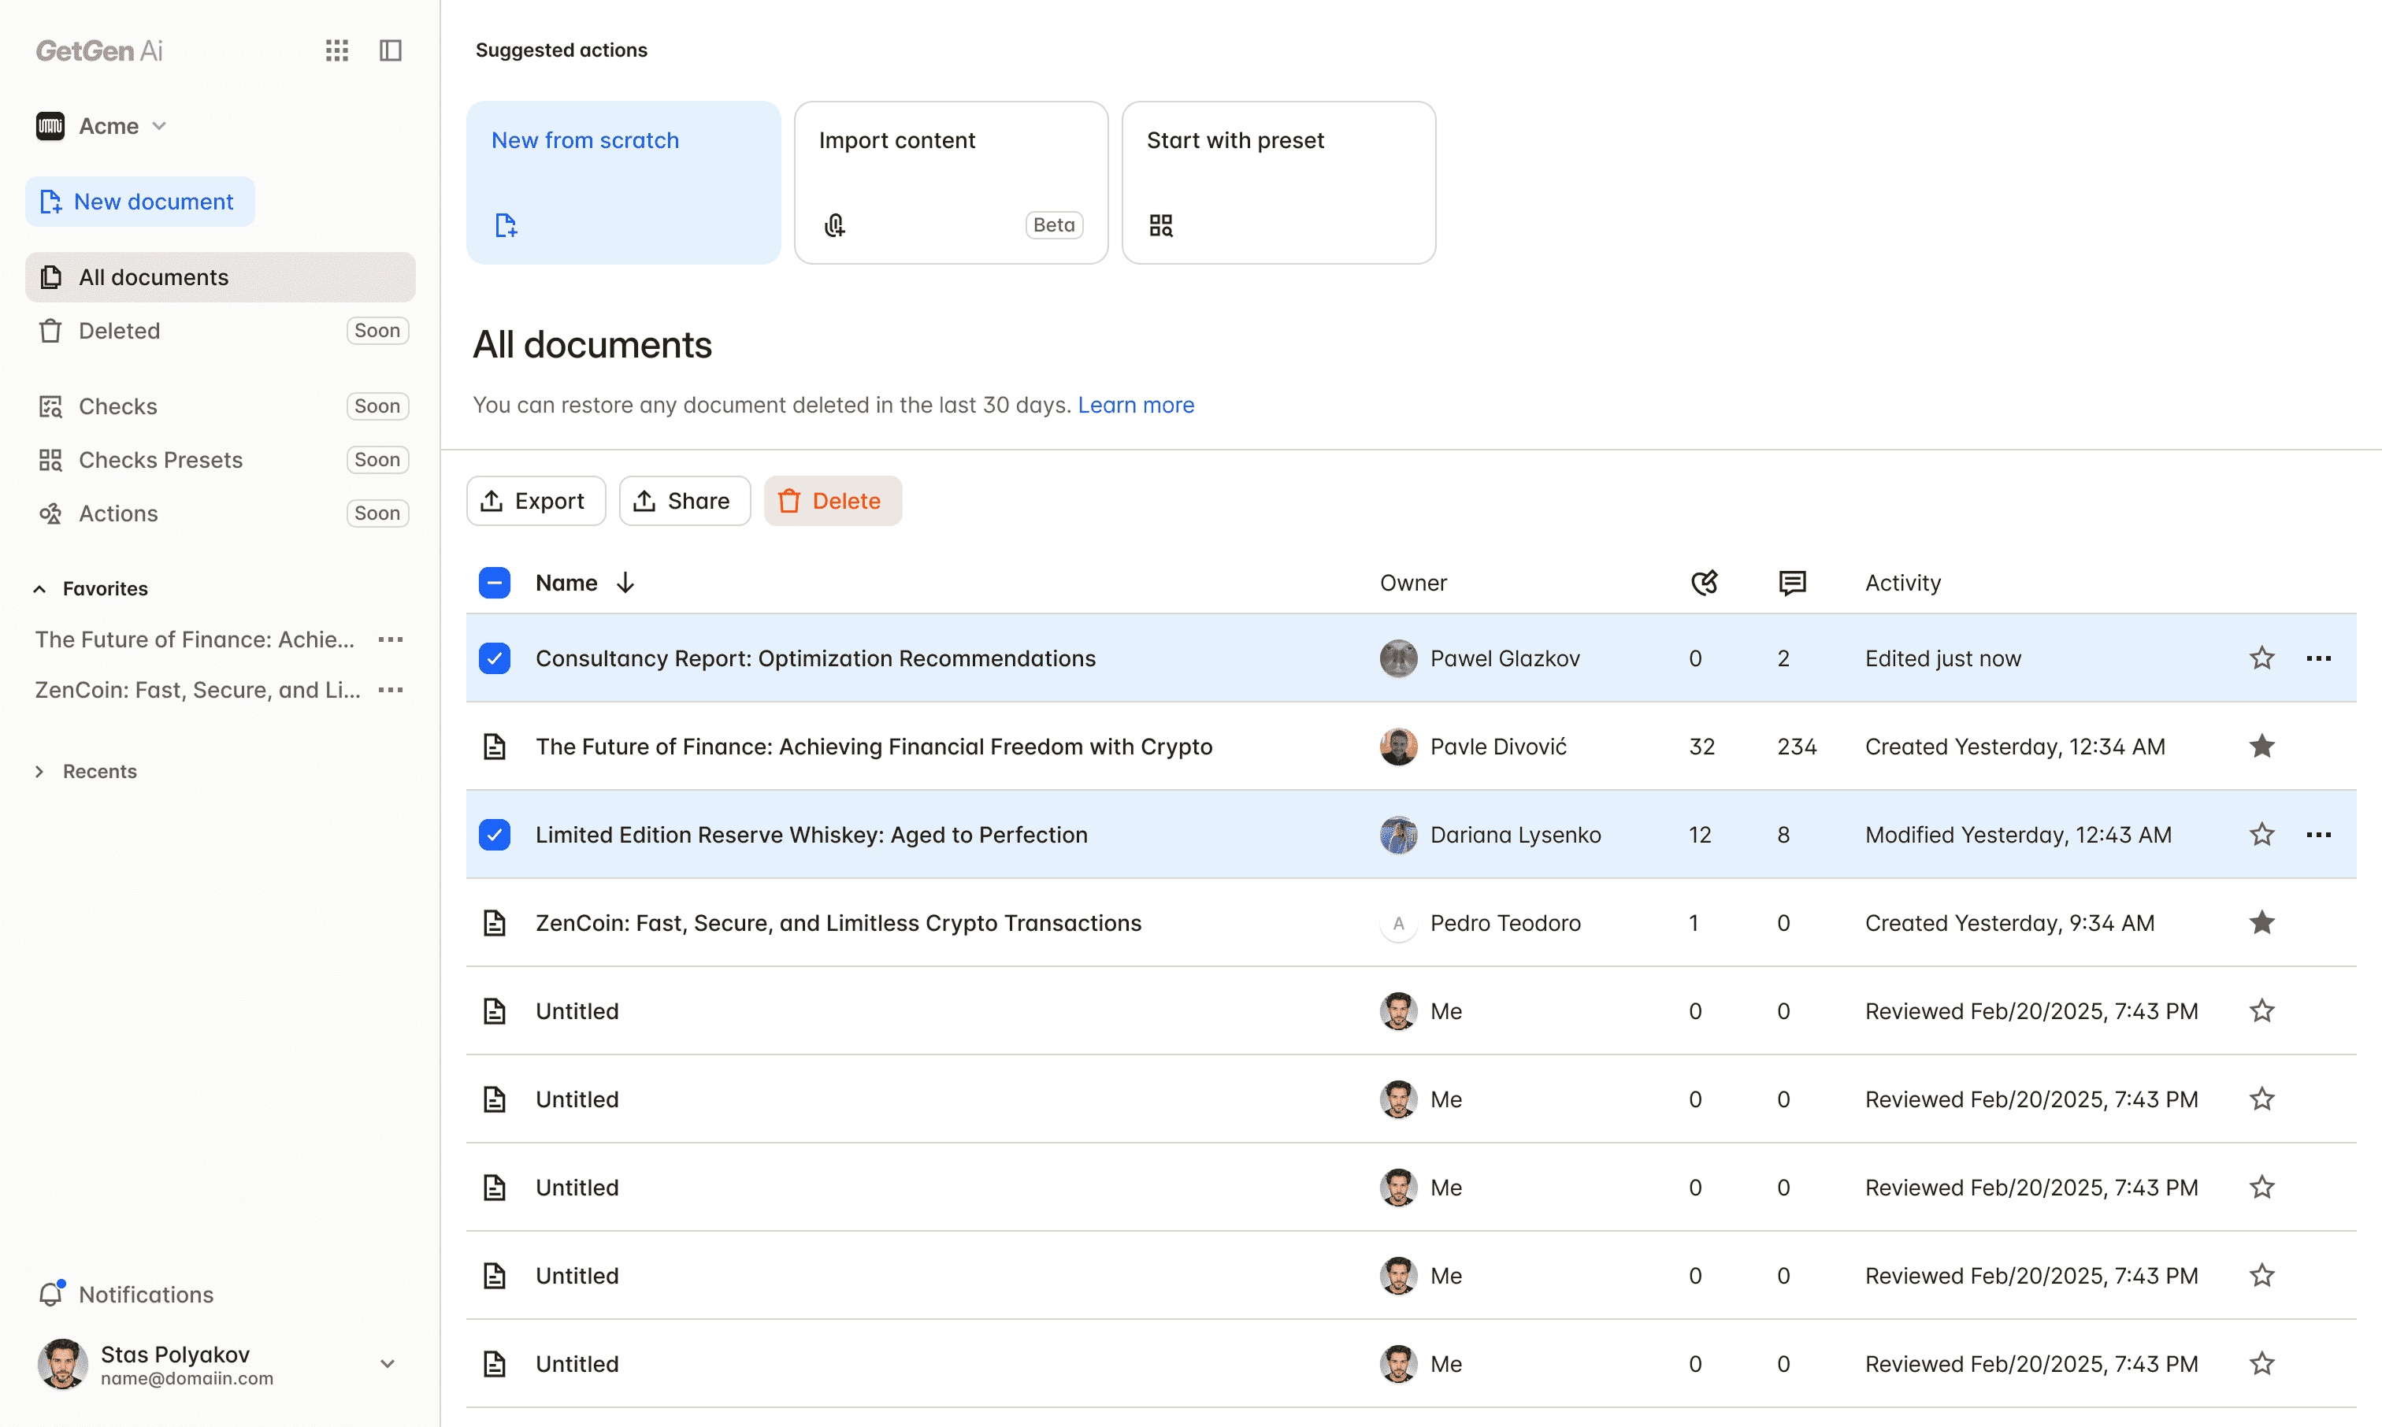Screen dimensions: 2382x1427
Task: Unstar ZenCoin document in table
Action: (2261, 923)
